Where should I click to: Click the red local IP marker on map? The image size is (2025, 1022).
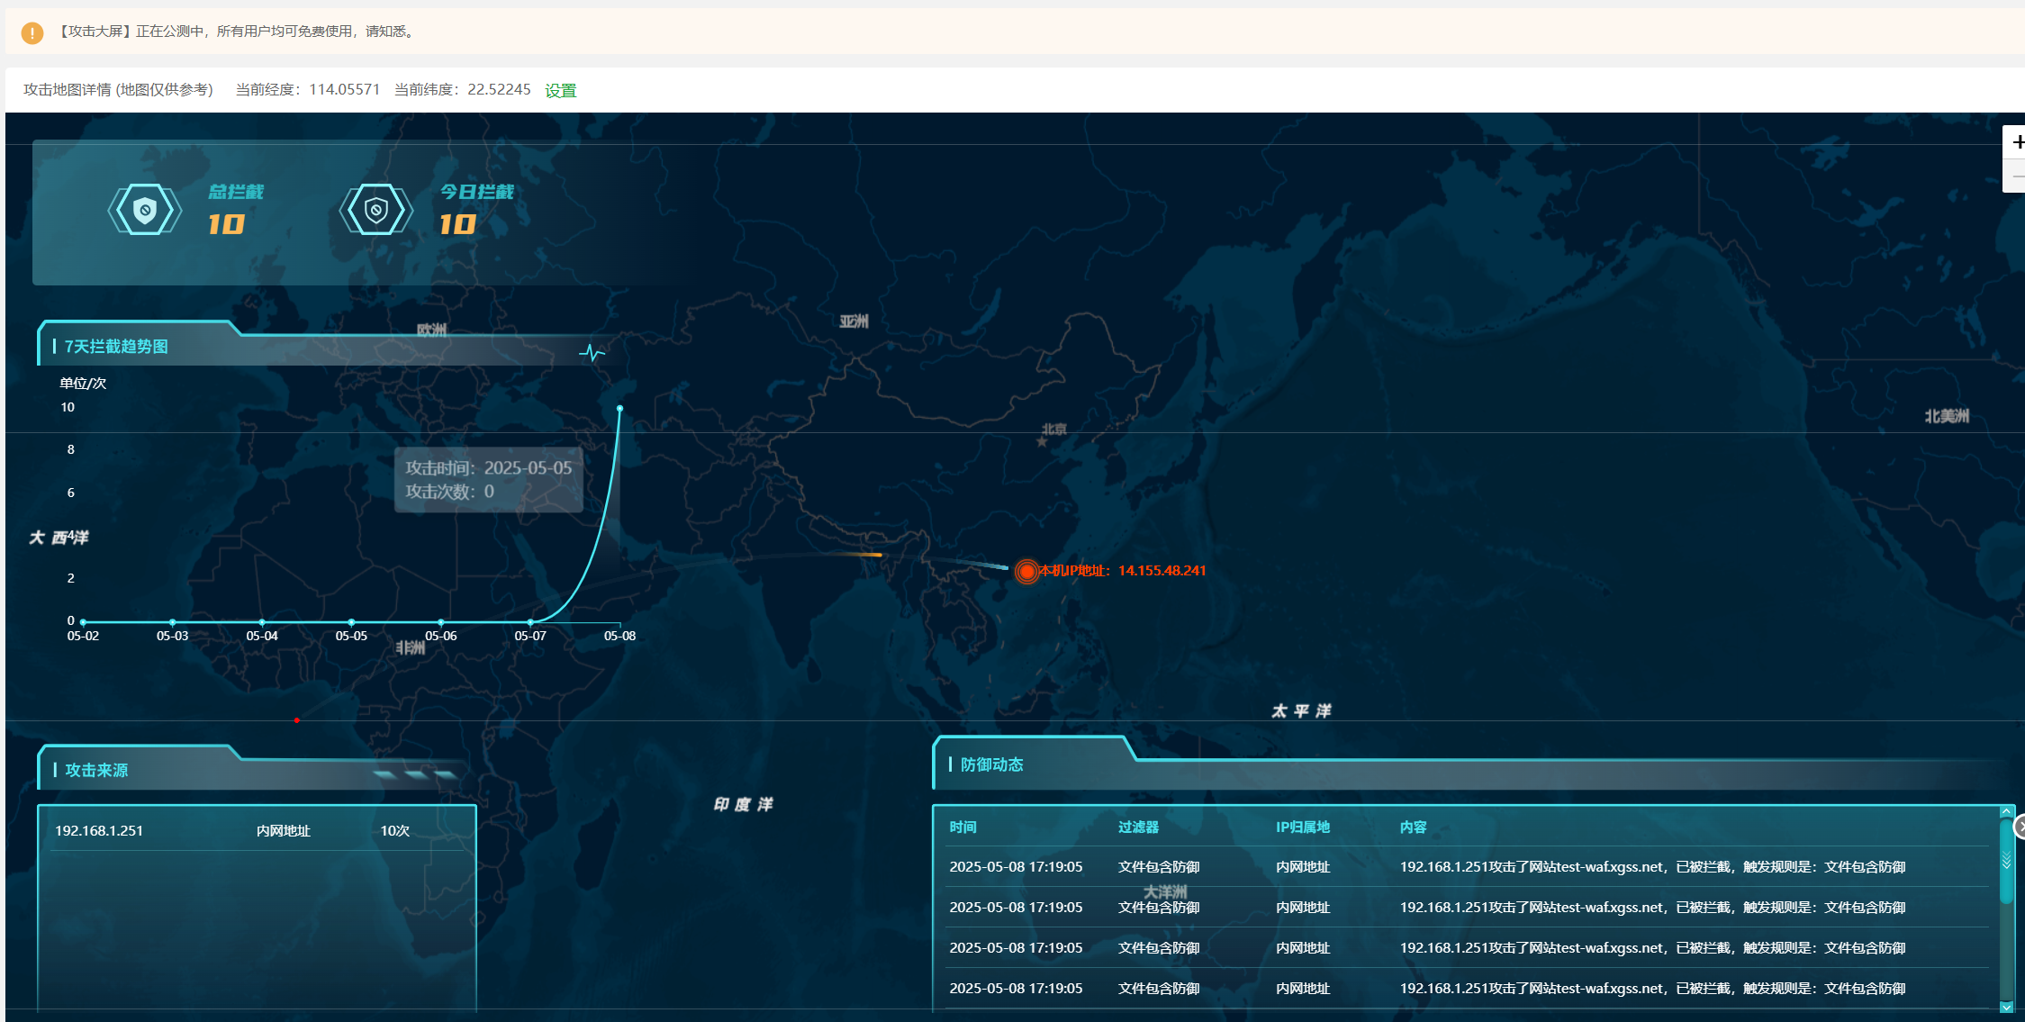[1026, 571]
